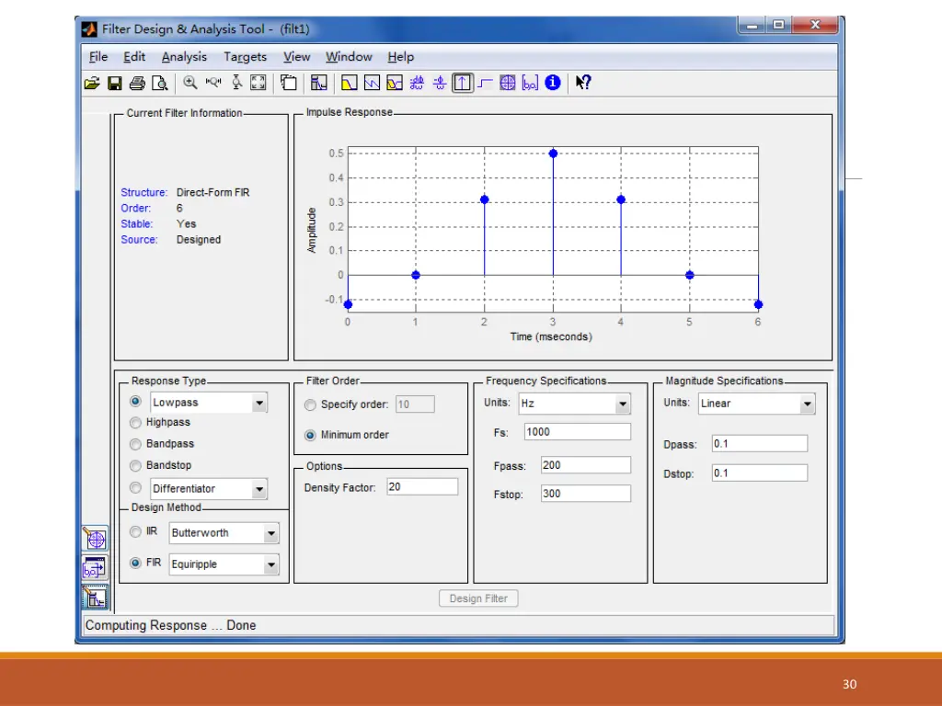Screen dimensions: 942x706
Task: Show the Phase Response plot
Action: (x=372, y=83)
